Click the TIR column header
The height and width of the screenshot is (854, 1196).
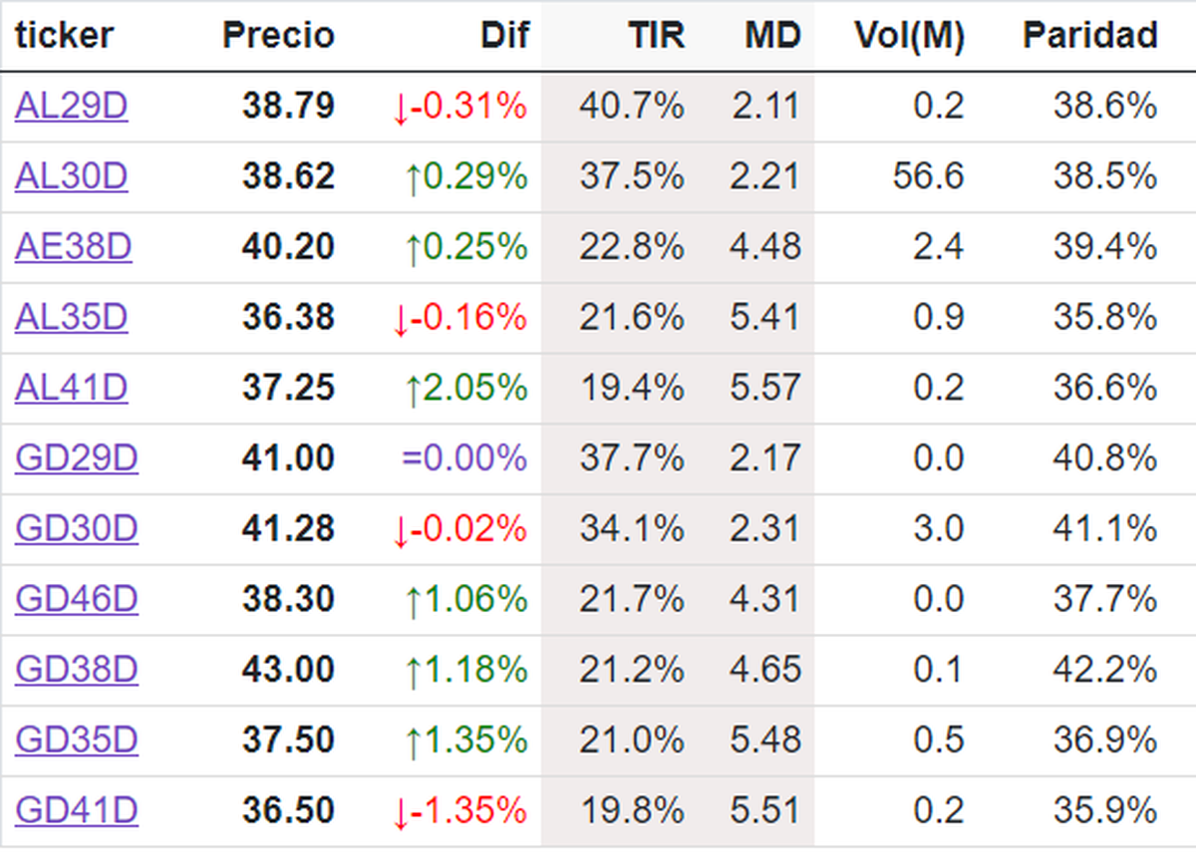coord(656,36)
